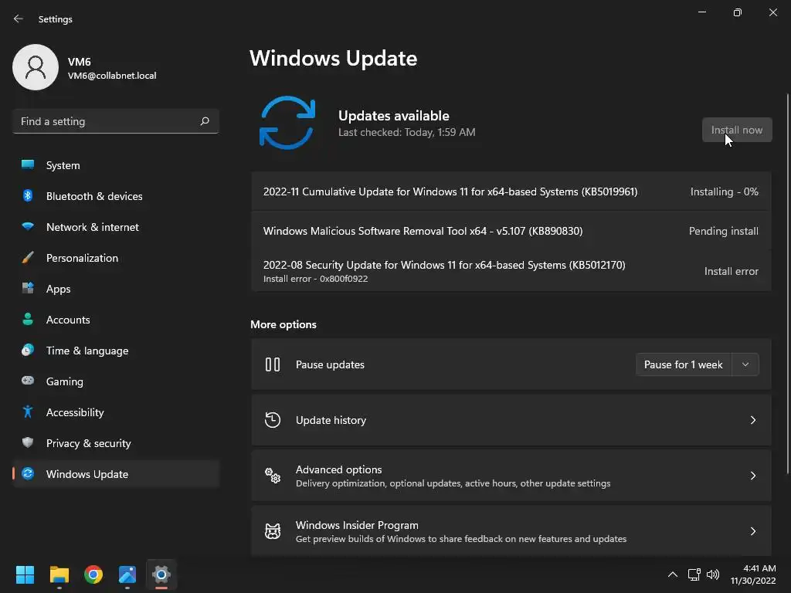791x593 pixels.
Task: Open Network & internet settings
Action: [116, 227]
